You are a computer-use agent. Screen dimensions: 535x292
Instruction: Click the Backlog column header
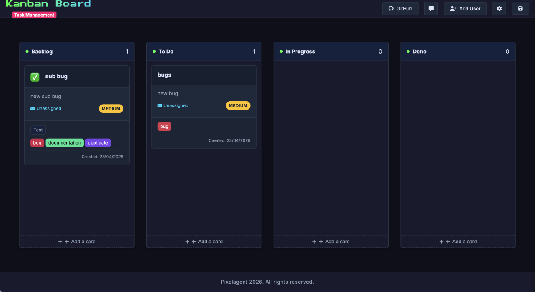click(77, 52)
